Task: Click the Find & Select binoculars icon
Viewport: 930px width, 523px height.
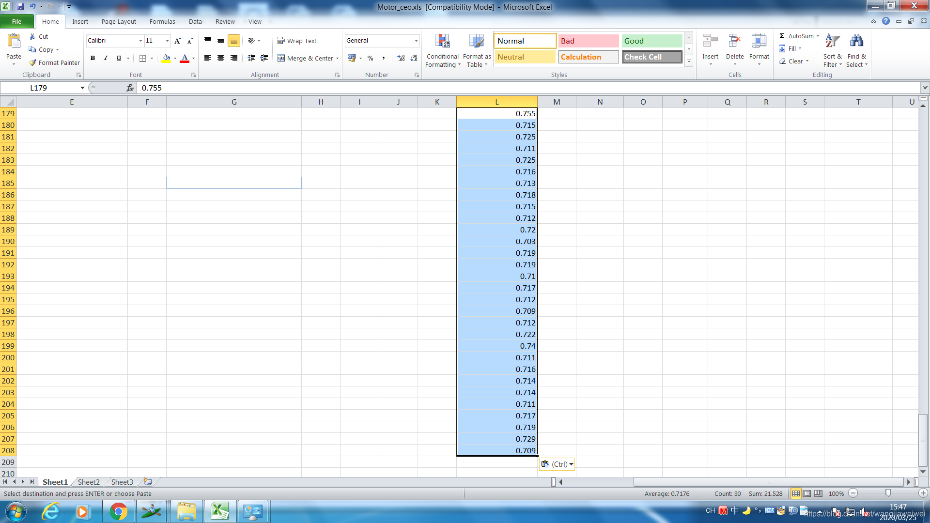Action: pyautogui.click(x=856, y=42)
